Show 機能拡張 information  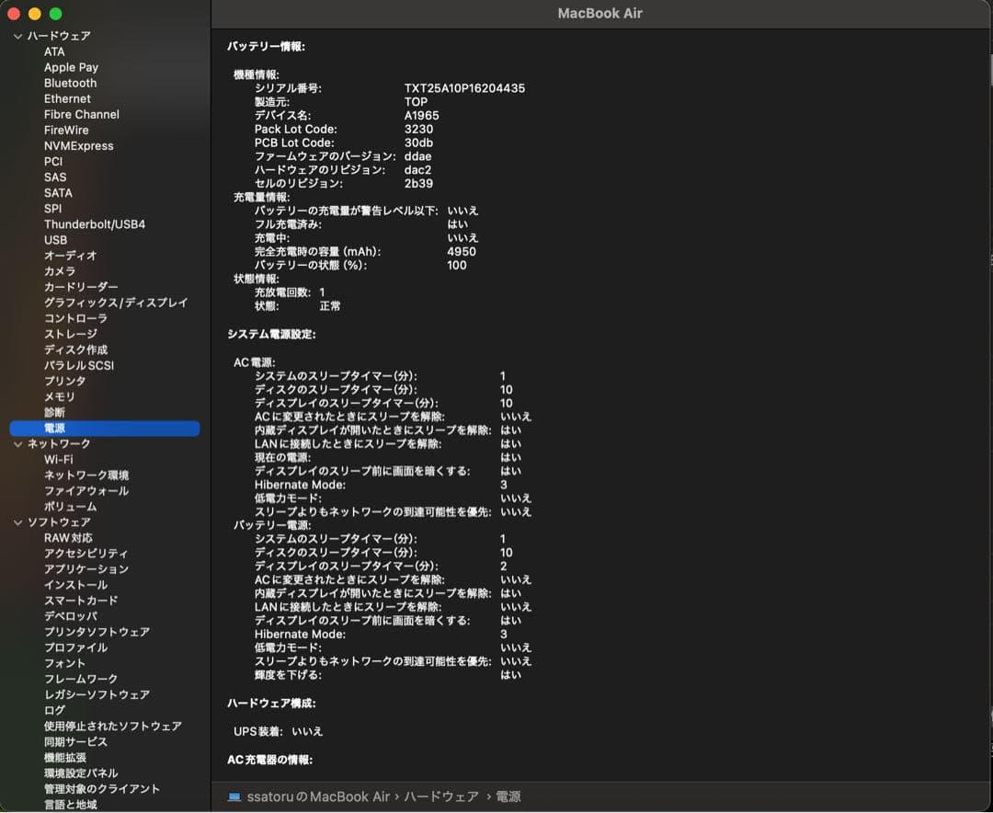65,758
